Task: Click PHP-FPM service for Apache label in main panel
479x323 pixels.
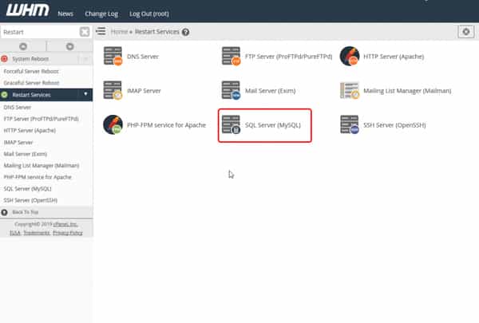Action: [167, 125]
